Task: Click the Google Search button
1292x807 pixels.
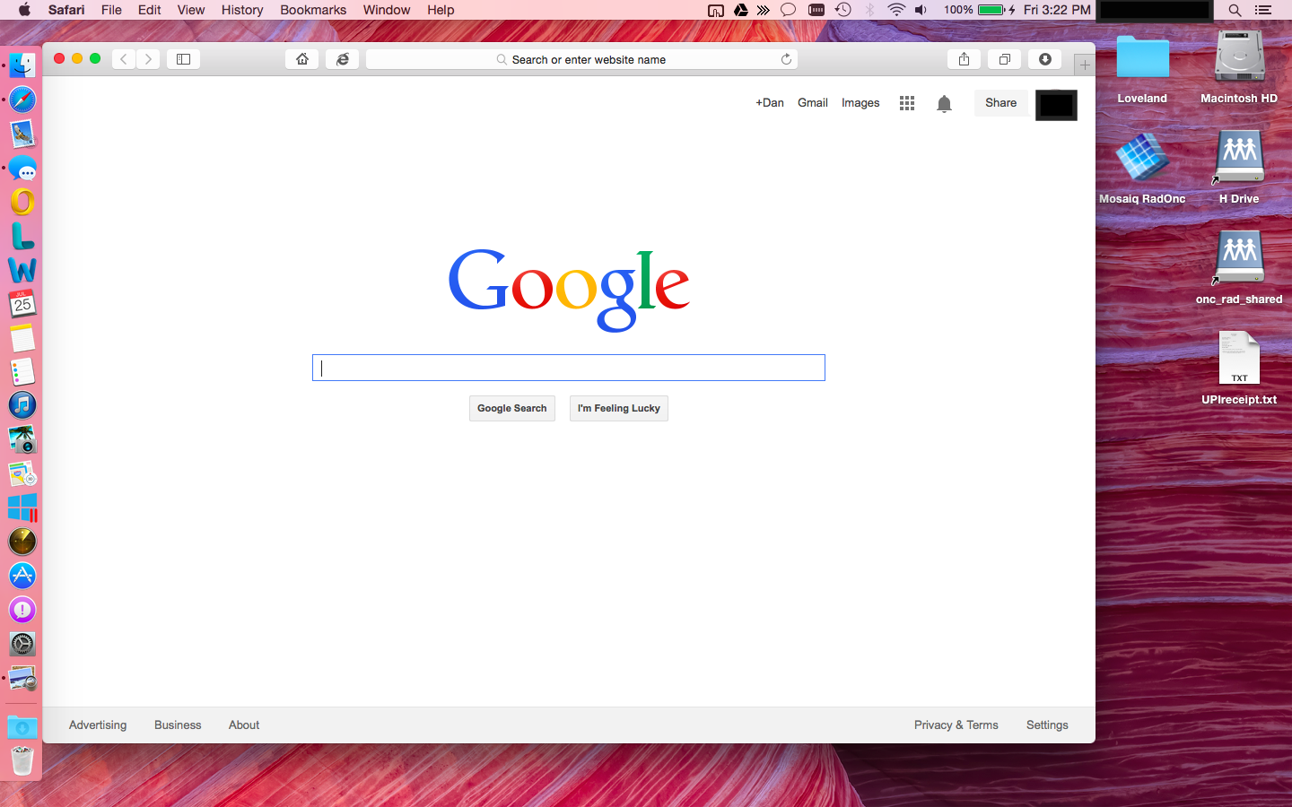Action: pos(512,408)
